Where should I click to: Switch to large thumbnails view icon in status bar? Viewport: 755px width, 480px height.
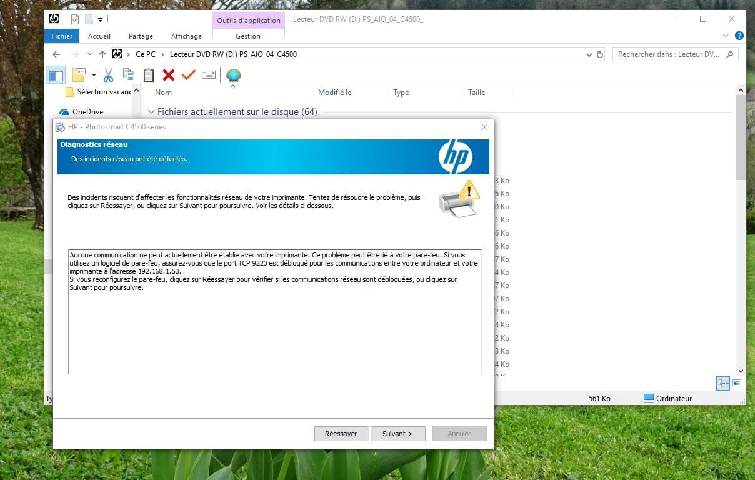[x=737, y=383]
